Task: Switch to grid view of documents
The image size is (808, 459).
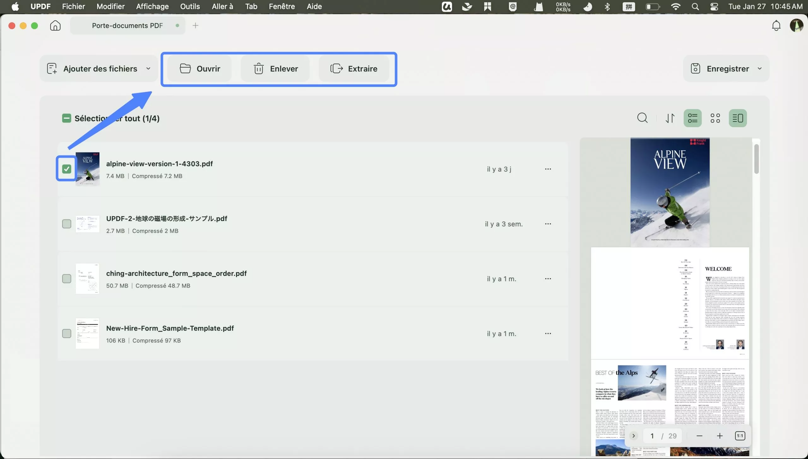Action: (715, 118)
